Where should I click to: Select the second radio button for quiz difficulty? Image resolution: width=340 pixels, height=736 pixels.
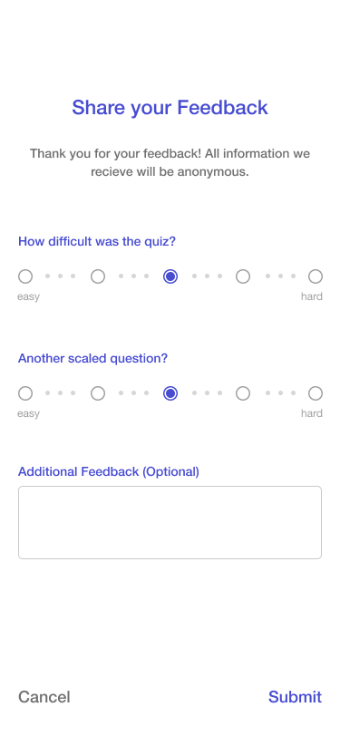tap(98, 276)
